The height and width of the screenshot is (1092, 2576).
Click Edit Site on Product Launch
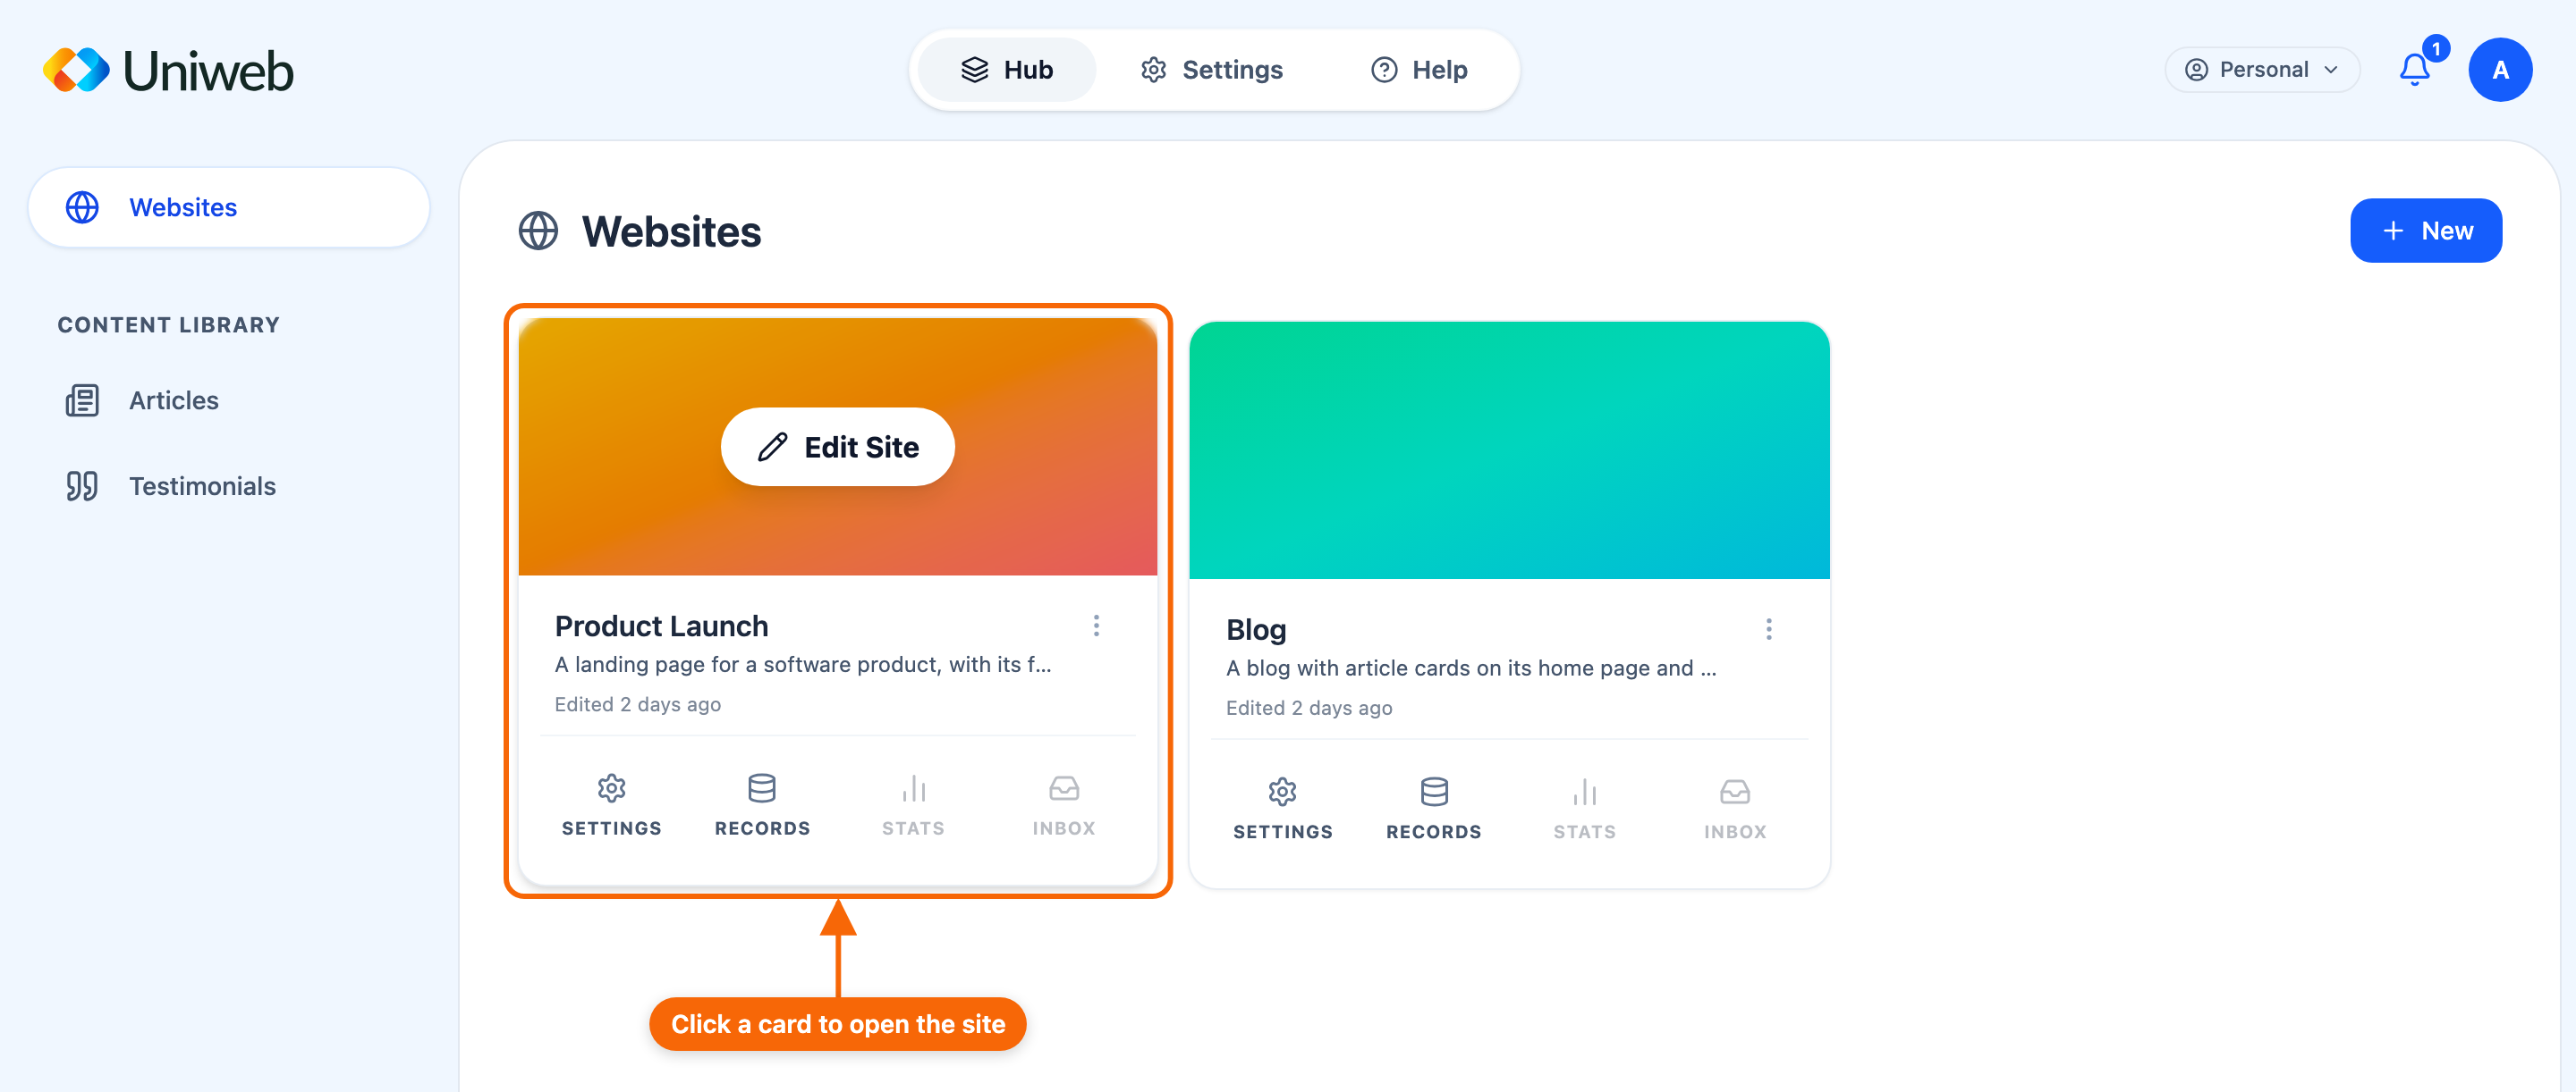838,447
